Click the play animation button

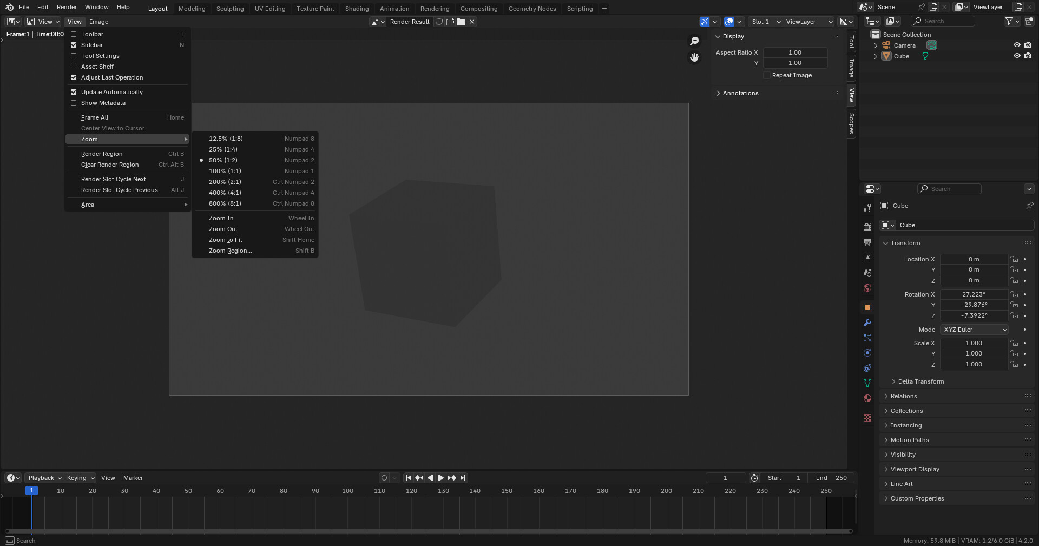(440, 478)
